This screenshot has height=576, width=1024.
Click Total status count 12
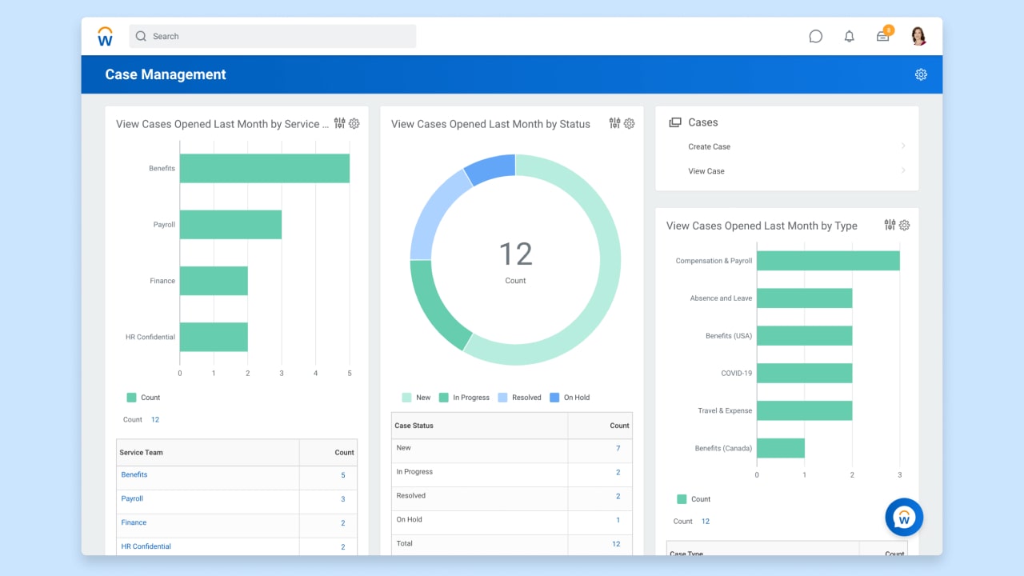coord(616,544)
